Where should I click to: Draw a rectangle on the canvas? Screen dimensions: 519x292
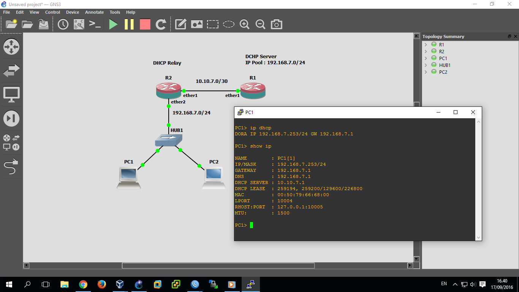tap(212, 24)
